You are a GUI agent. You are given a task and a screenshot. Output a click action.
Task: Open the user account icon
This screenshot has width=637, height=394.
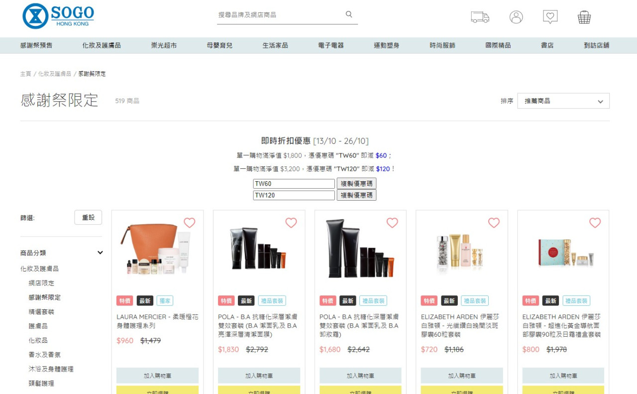click(516, 17)
